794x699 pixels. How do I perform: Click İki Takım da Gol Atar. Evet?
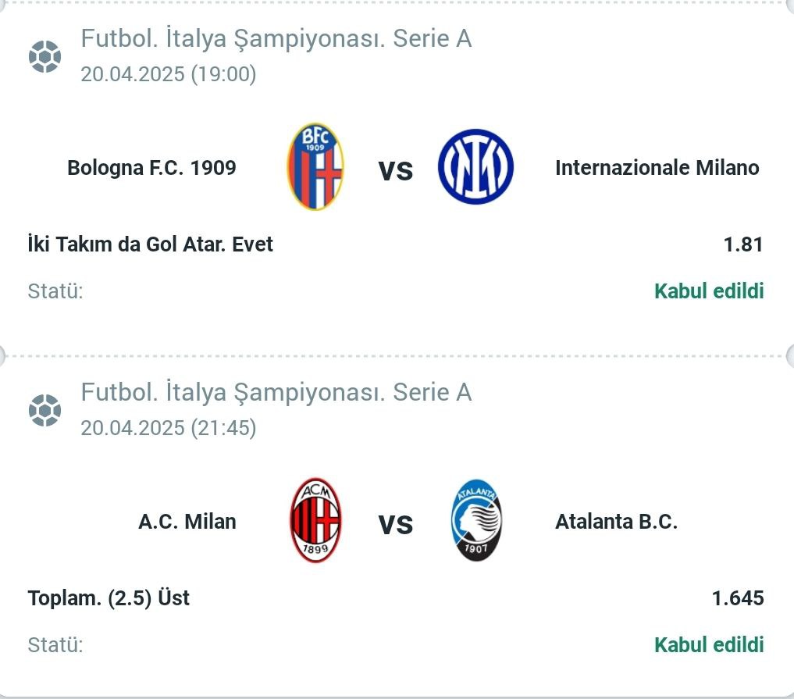151,244
